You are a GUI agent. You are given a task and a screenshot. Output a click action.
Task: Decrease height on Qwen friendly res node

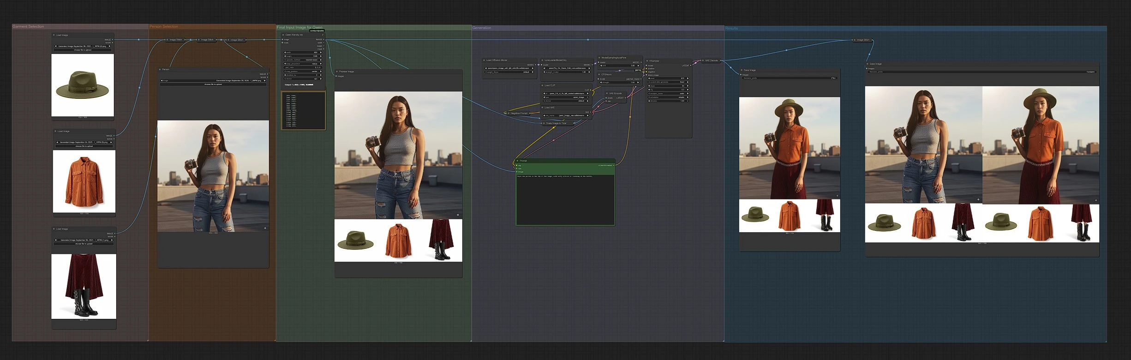pyautogui.click(x=285, y=56)
